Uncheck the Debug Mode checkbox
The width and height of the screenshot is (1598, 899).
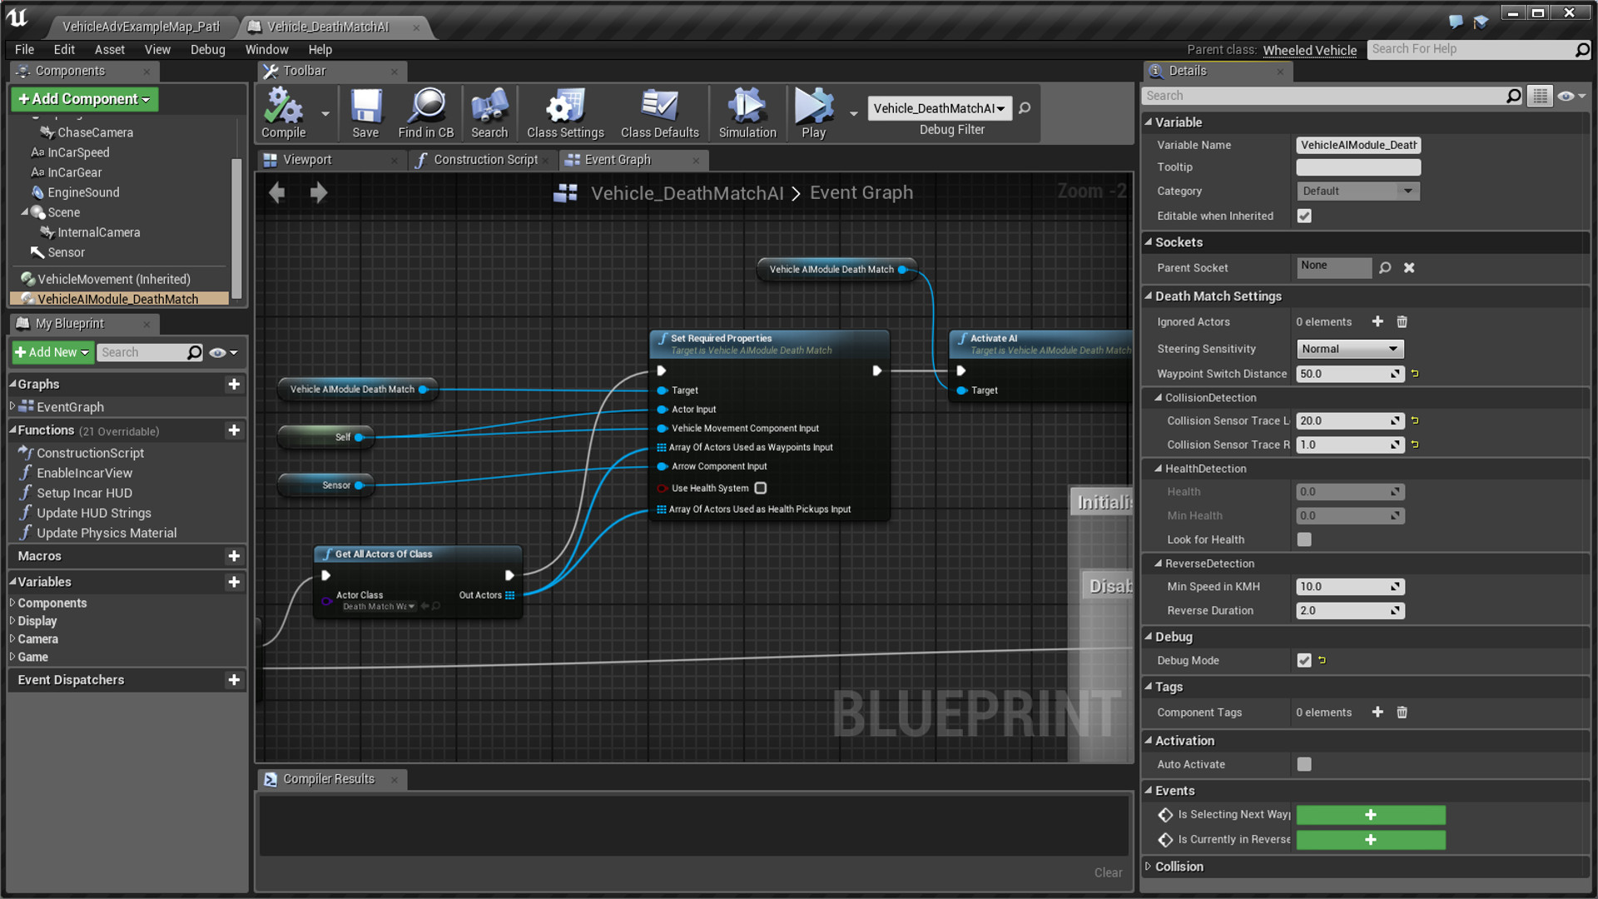[1304, 660]
